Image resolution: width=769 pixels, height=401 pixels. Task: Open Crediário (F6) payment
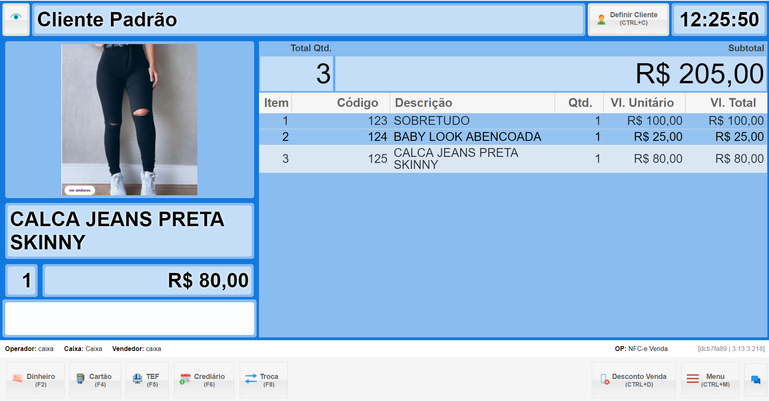click(x=204, y=380)
